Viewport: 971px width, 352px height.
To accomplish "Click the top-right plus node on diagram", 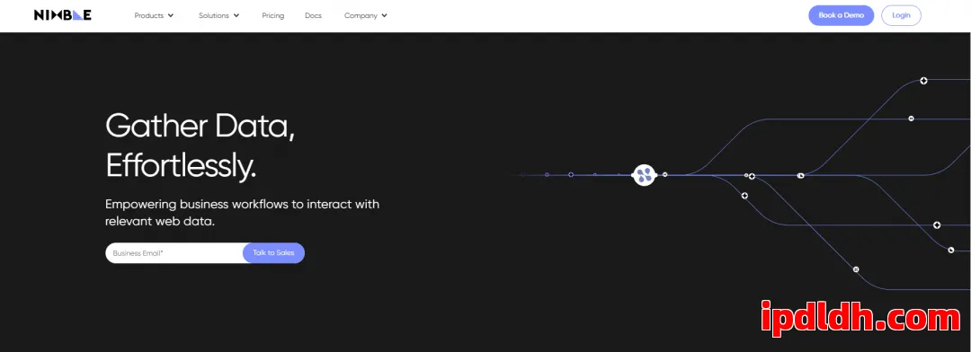I will tap(923, 81).
